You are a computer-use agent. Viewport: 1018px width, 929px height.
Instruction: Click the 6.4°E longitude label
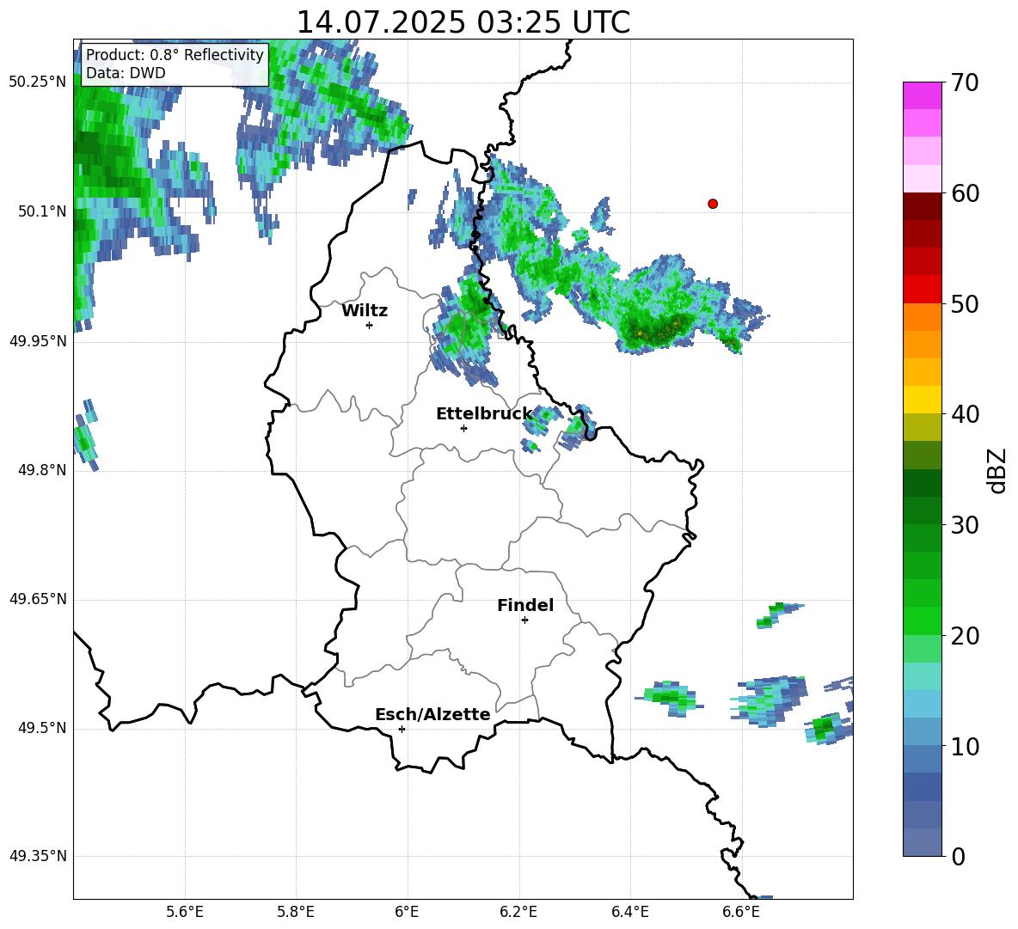pos(629,912)
